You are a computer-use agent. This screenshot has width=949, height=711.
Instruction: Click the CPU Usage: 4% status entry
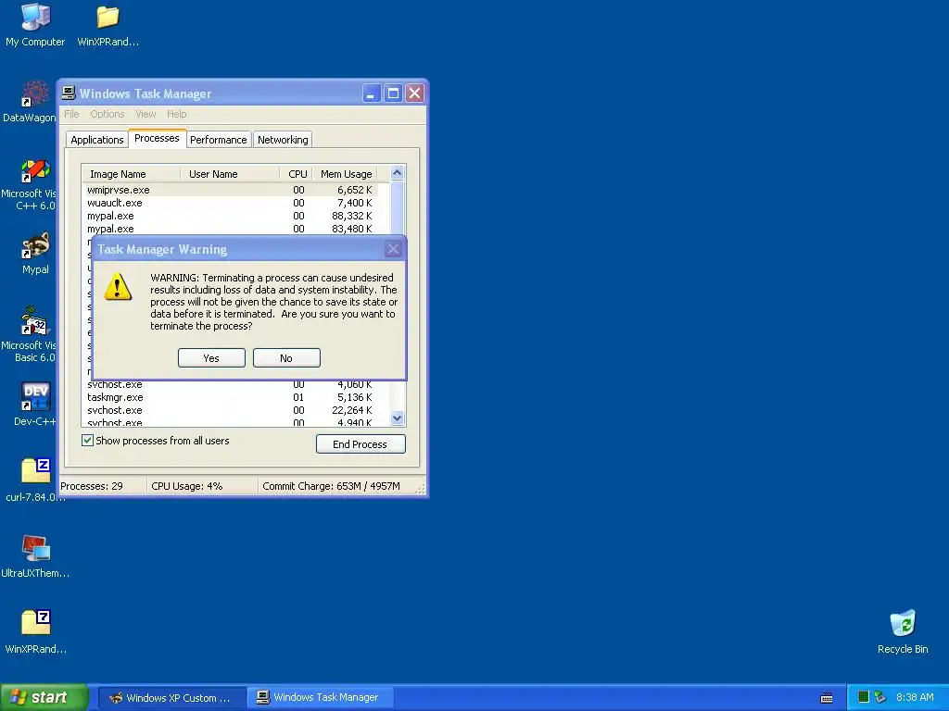202,486
